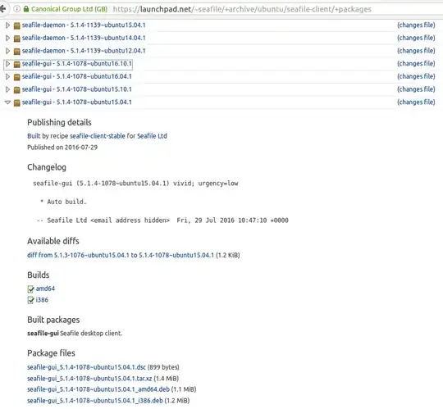Click the browser back arrow button
This screenshot has height=409, width=443.
click(2, 9)
